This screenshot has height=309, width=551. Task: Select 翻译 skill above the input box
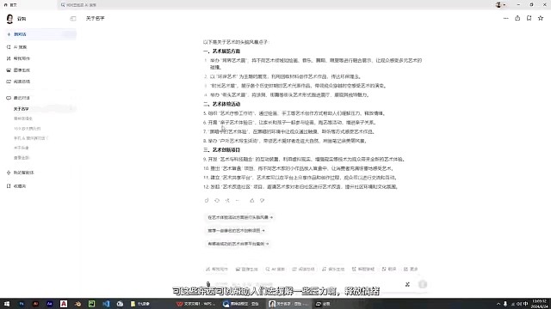(x=389, y=269)
